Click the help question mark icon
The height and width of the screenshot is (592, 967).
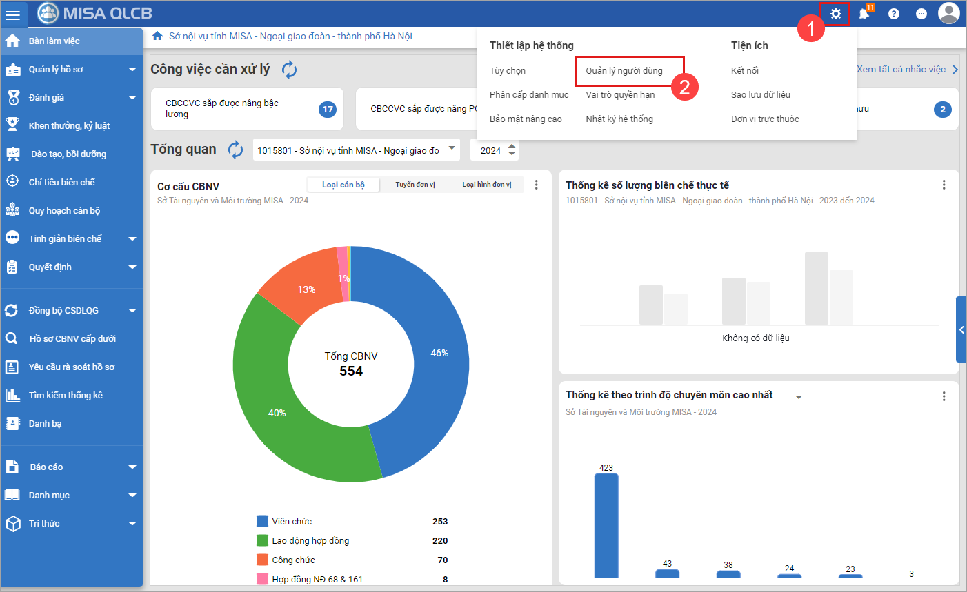click(894, 14)
